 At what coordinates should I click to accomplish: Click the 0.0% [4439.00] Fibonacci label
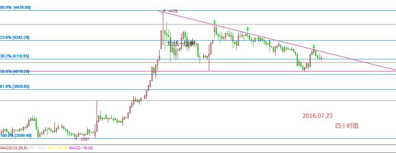15,7
